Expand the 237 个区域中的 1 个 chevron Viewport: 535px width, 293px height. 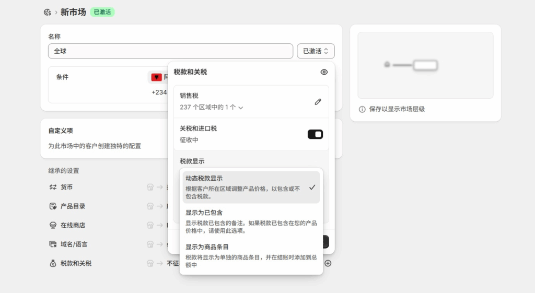point(240,108)
